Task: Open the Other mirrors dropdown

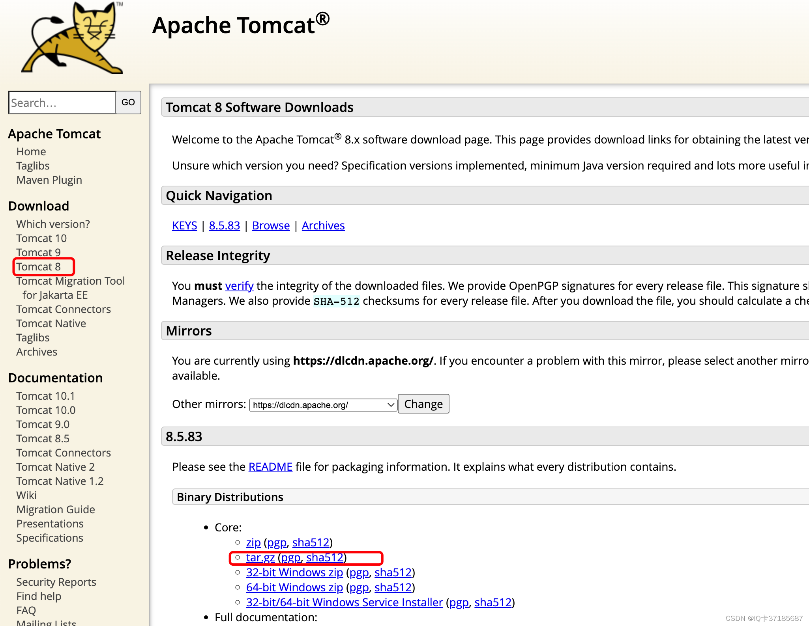Action: (x=323, y=405)
